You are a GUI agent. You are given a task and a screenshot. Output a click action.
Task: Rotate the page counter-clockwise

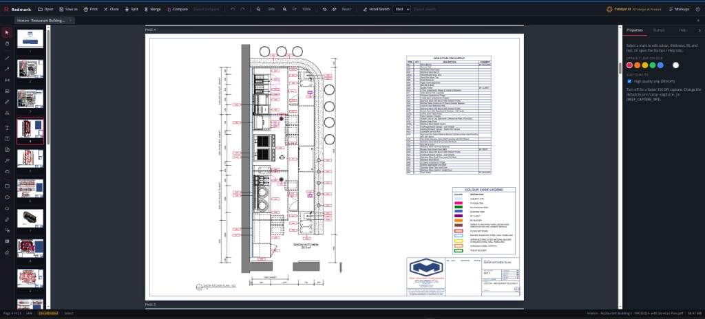325,9
